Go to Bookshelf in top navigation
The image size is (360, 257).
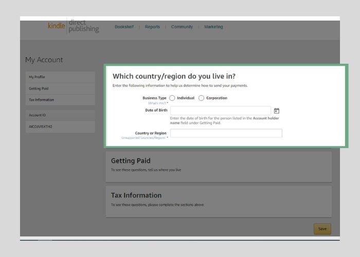point(124,27)
